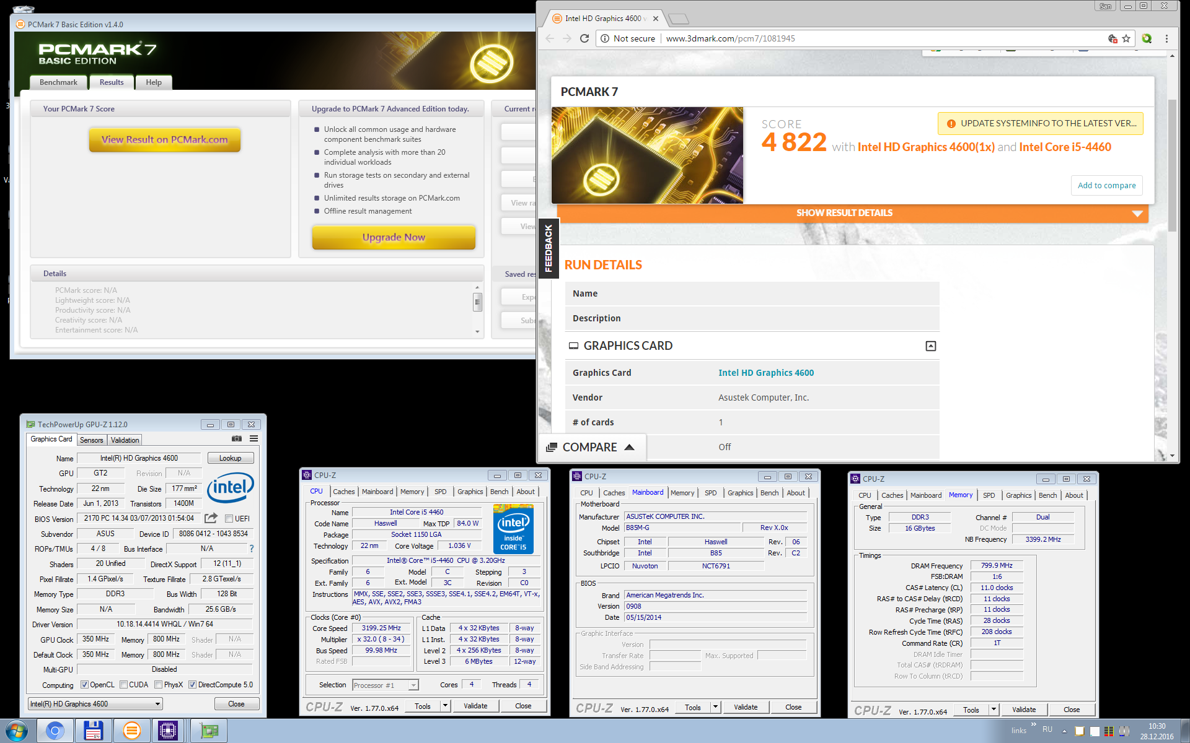1190x743 pixels.
Task: Take a GPU-Z screenshot with the camera icon
Action: tap(237, 438)
